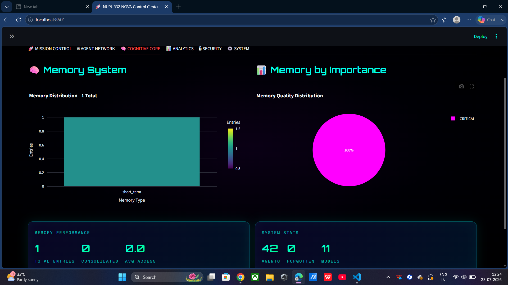Switch to Microsoft Edge in the taskbar
This screenshot has height=285, width=508.
coord(298,277)
